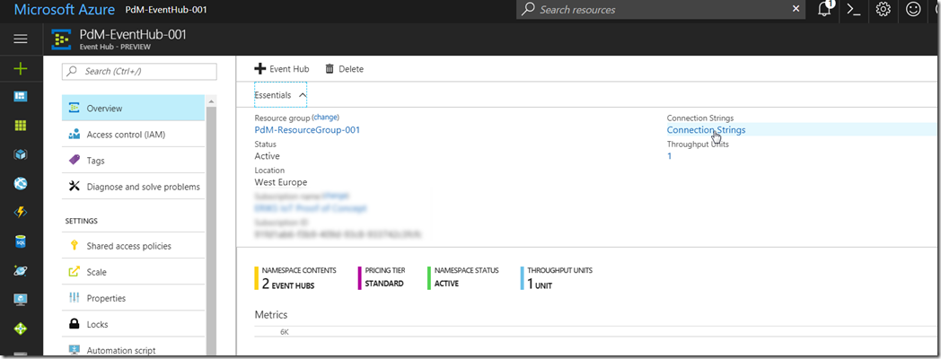
Task: Open the SQL databases sidebar icon
Action: [21, 241]
